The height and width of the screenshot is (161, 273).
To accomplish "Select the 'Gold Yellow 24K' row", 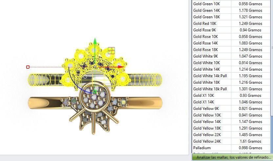I will click(231, 141).
